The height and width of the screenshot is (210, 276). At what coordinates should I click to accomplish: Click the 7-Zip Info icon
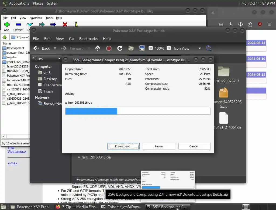76,24
